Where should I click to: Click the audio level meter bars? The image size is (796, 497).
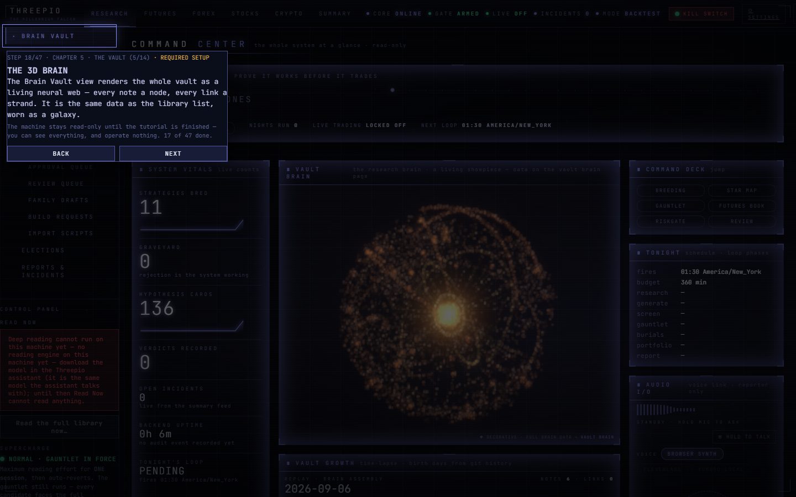pos(666,410)
